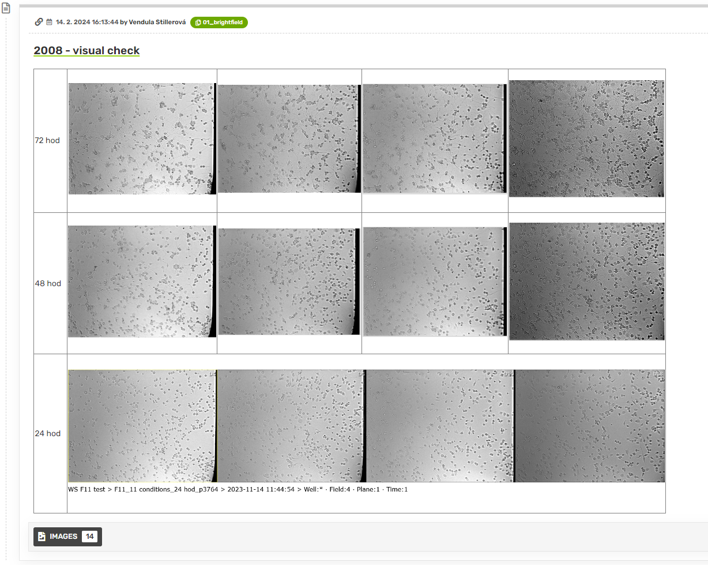Click the document icon in the left margin

[x=6, y=9]
